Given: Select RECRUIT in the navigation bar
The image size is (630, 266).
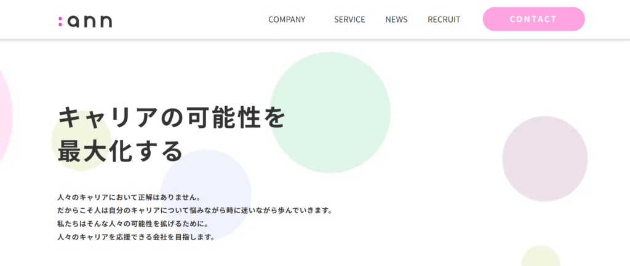Looking at the screenshot, I should (444, 20).
